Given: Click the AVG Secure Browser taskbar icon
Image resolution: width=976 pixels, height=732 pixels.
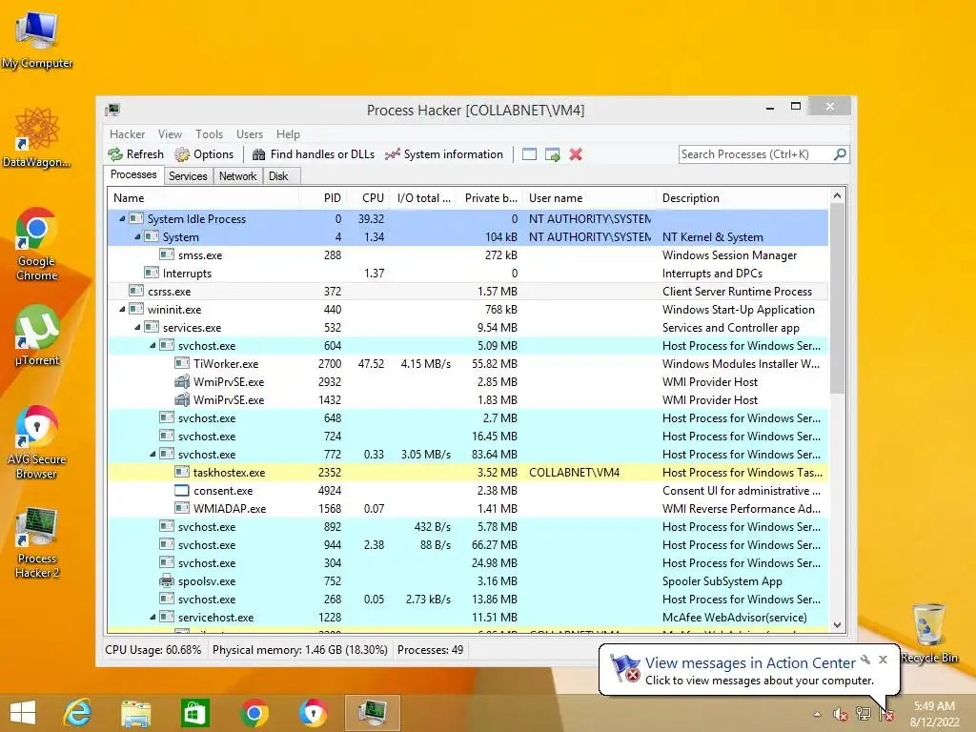Looking at the screenshot, I should tap(313, 713).
